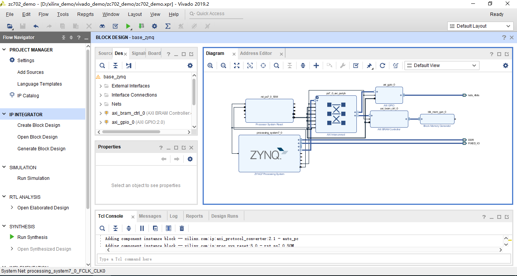Image resolution: width=517 pixels, height=276 pixels.
Task: Click the green Run play icon
Action: pos(128,26)
